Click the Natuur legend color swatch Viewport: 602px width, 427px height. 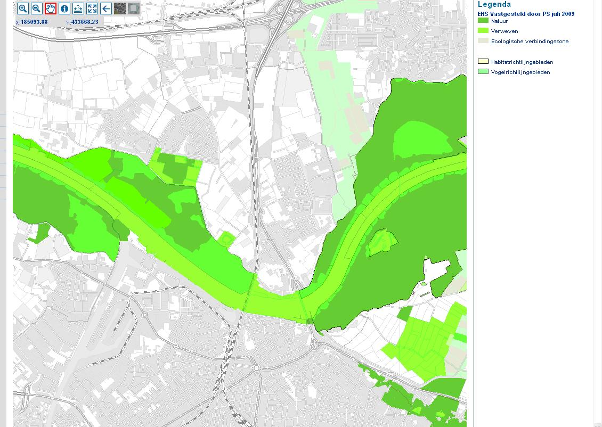pos(483,21)
